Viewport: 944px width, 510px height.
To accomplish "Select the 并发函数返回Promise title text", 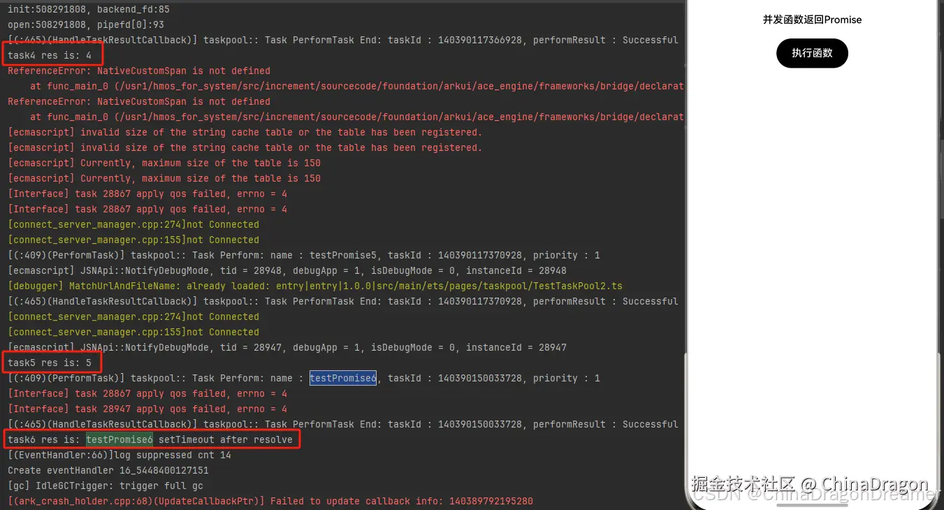I will (x=812, y=20).
